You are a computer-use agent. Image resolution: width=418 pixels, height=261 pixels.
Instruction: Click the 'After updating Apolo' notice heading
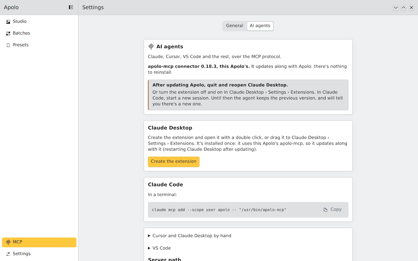click(220, 85)
